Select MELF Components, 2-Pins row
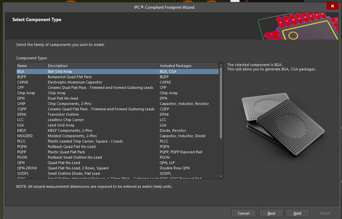The width and height of the screenshot is (342, 219). [117, 131]
